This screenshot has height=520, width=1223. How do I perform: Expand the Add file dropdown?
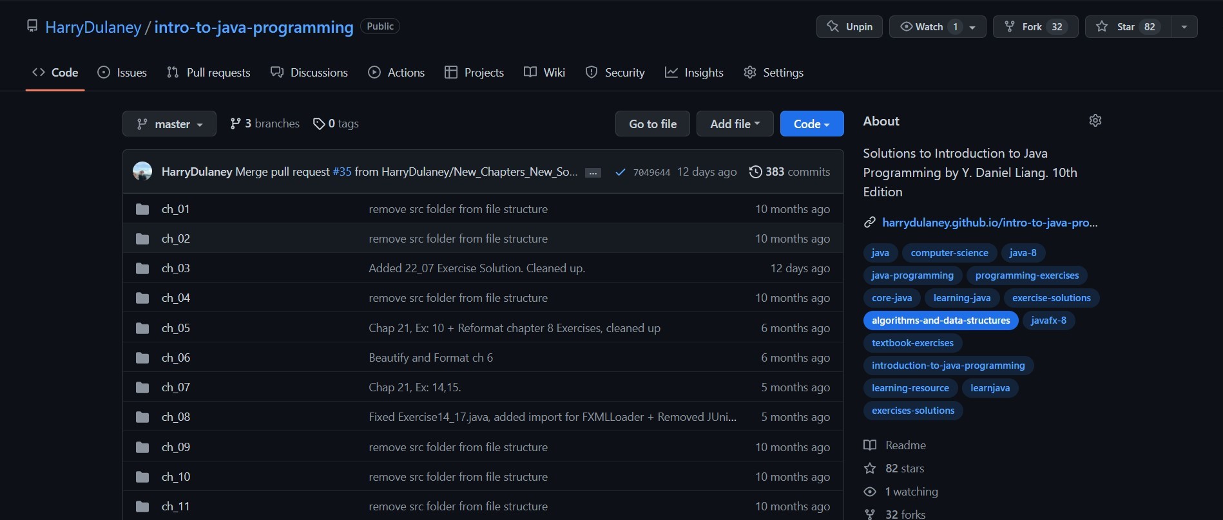click(x=735, y=124)
